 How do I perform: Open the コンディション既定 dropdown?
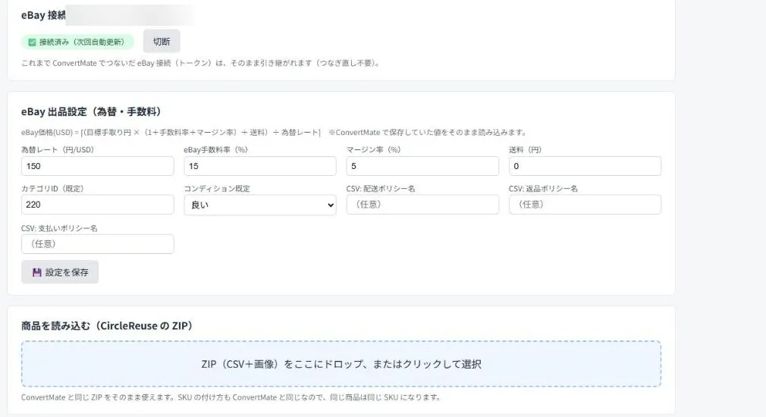[x=260, y=205]
